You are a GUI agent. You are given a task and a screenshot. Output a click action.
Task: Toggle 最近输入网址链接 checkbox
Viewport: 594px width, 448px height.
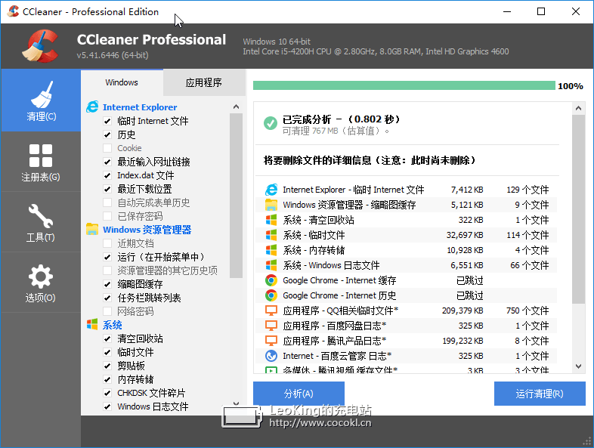107,162
